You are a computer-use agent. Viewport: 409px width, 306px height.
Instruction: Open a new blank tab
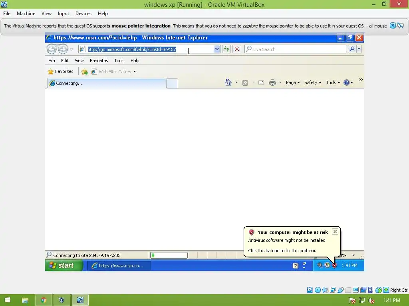(x=172, y=84)
